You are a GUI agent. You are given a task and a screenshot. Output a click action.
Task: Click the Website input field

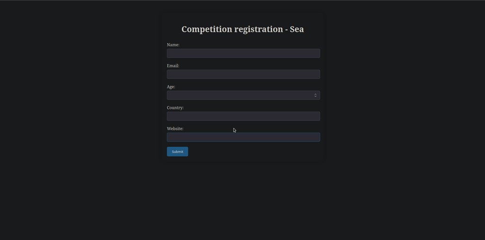click(243, 137)
